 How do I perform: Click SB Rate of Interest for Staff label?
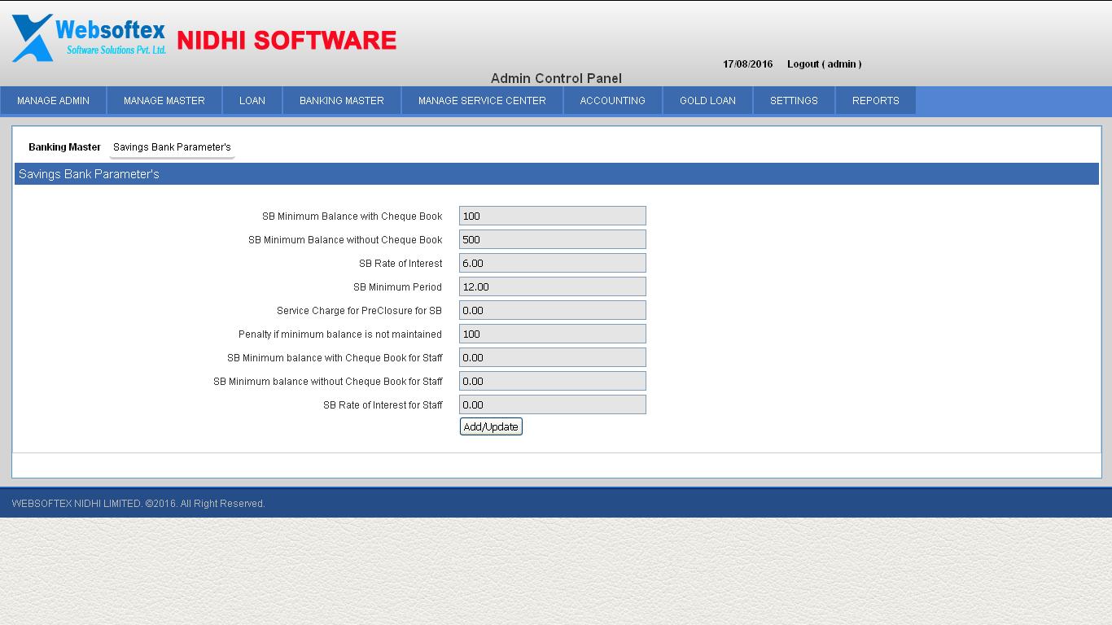(x=383, y=405)
